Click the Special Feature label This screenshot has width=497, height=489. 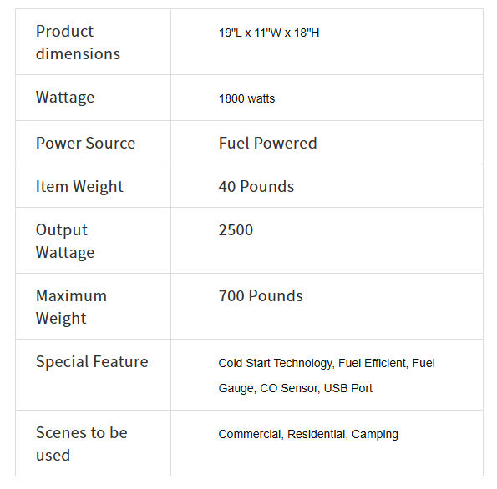coord(92,361)
